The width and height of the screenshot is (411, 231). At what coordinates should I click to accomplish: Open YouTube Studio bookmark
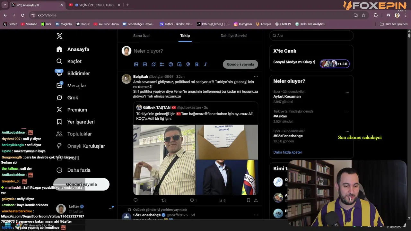coord(106,24)
